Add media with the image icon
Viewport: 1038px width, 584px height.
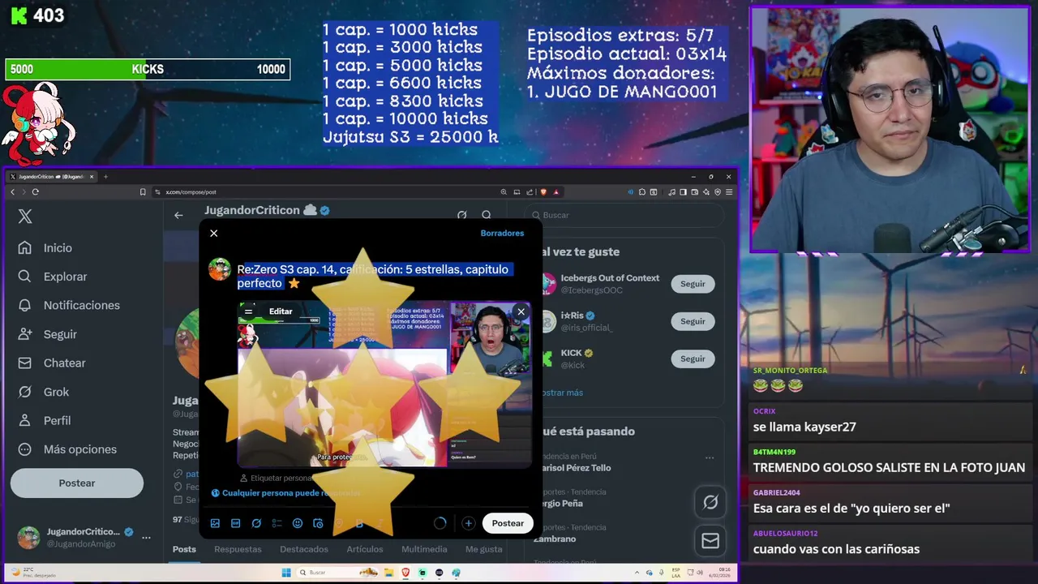click(215, 523)
